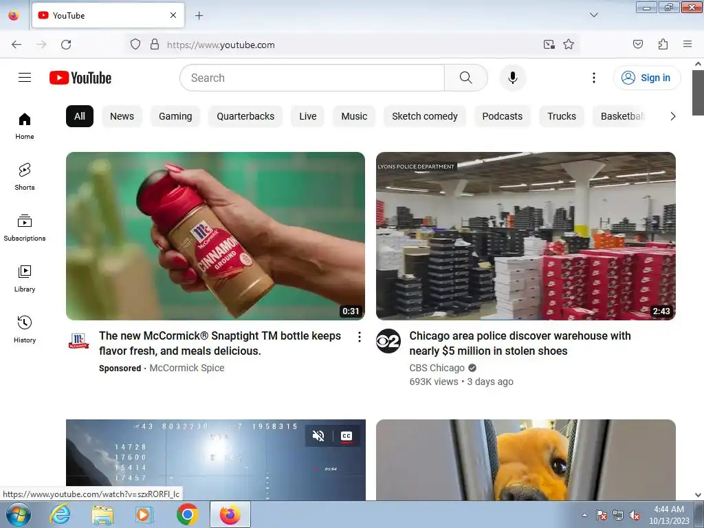
Task: Open History in the sidebar
Action: 25,329
